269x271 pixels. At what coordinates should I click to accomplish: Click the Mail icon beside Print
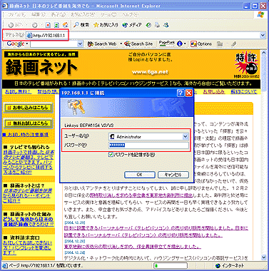[x=166, y=25]
